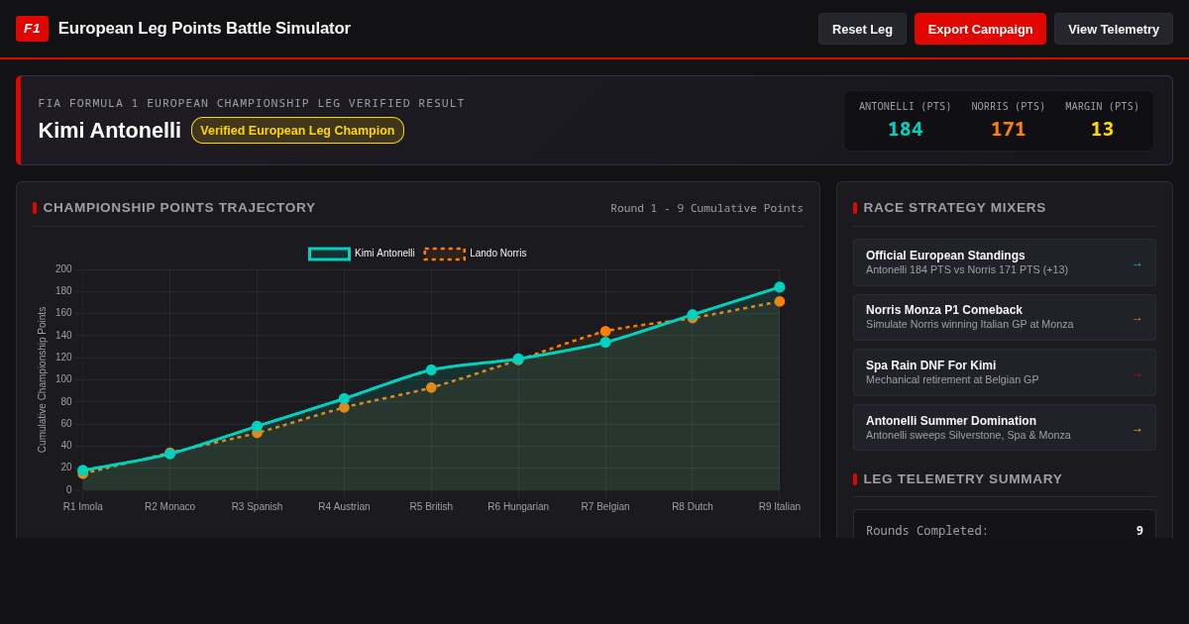Click Rounds Completed value row
1189x624 pixels.
click(1005, 531)
